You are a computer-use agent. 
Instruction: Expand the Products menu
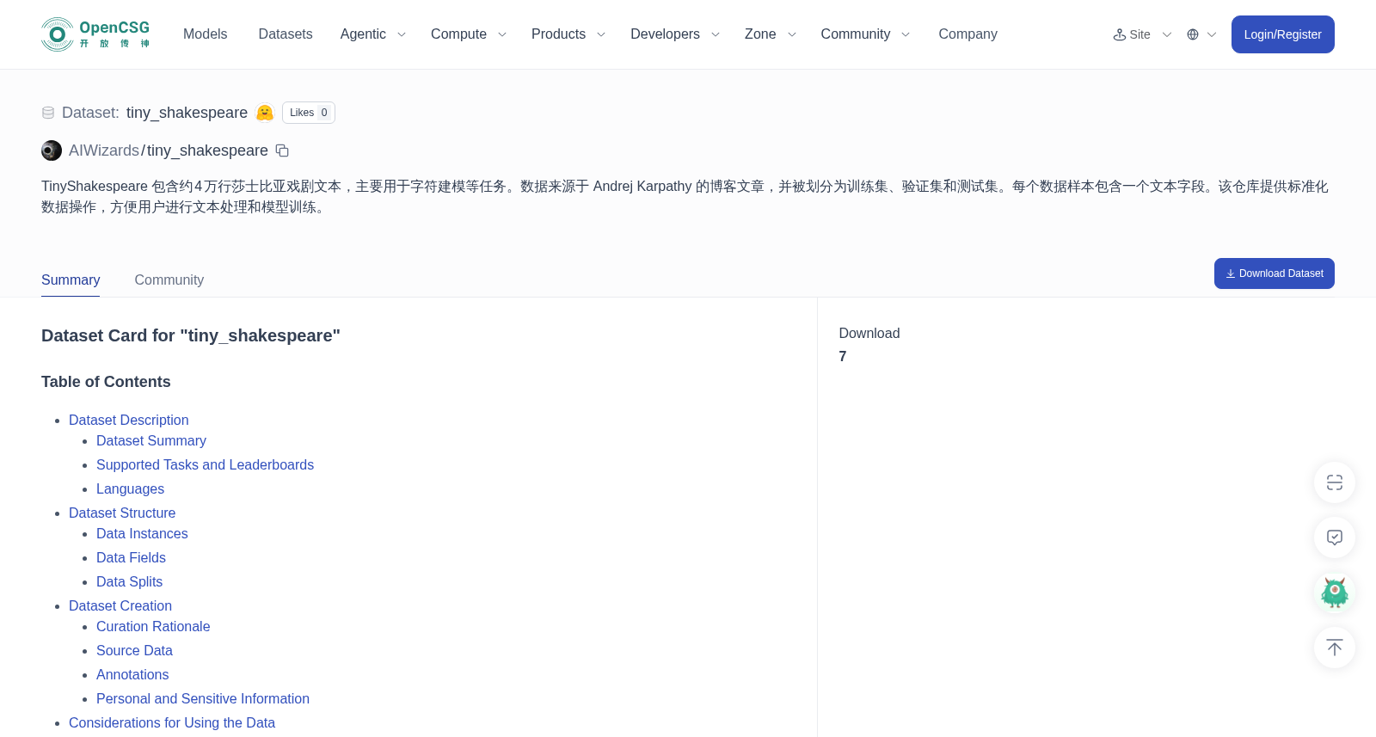(568, 34)
